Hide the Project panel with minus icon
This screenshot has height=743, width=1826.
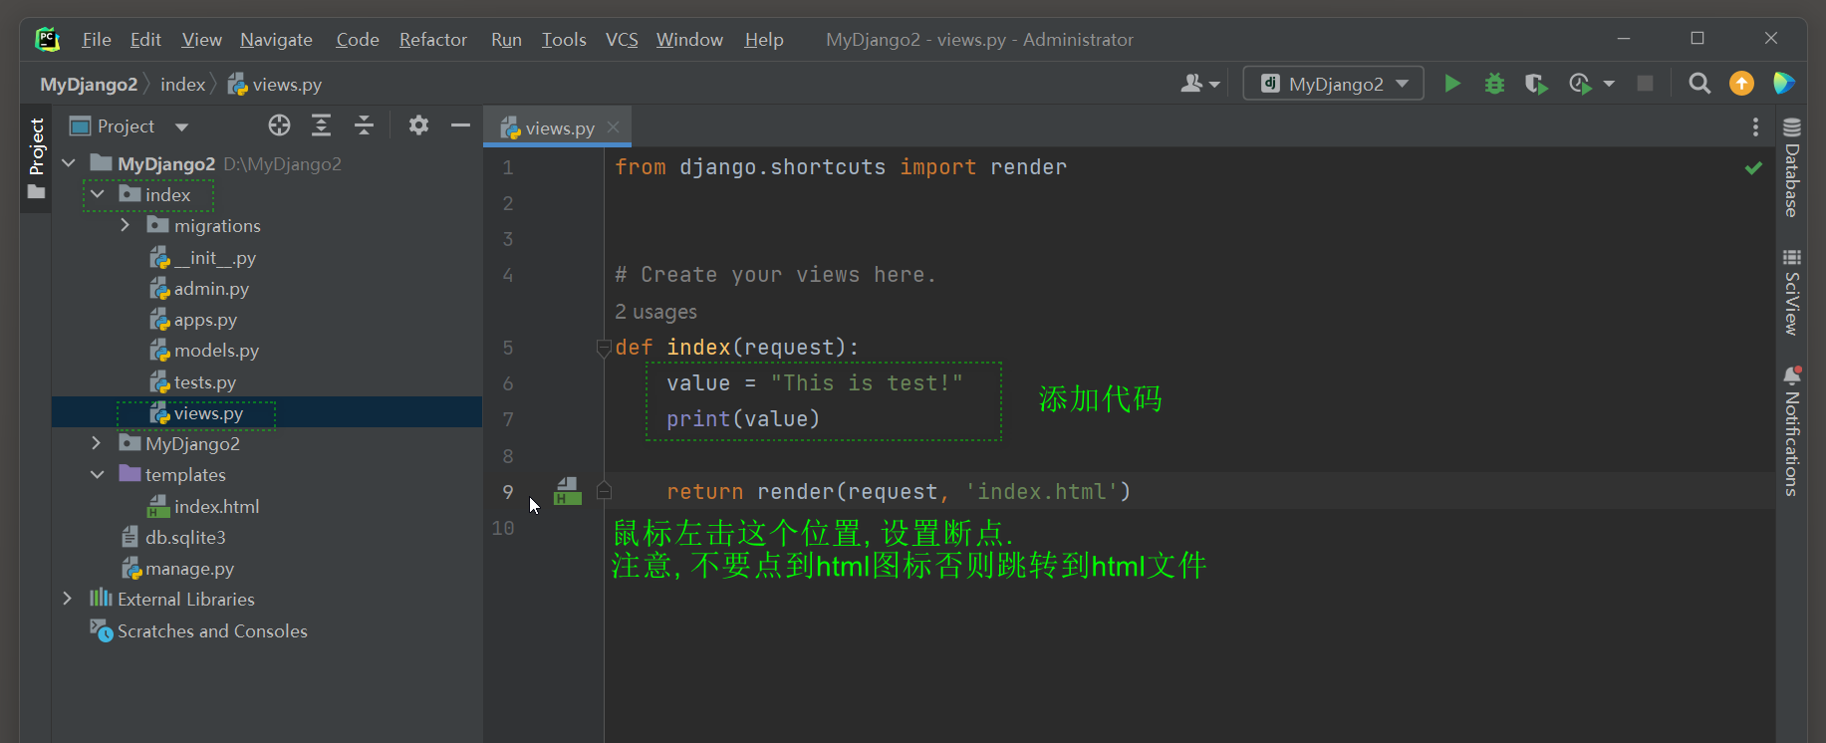tap(460, 125)
